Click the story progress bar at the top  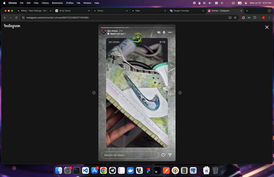point(137,28)
